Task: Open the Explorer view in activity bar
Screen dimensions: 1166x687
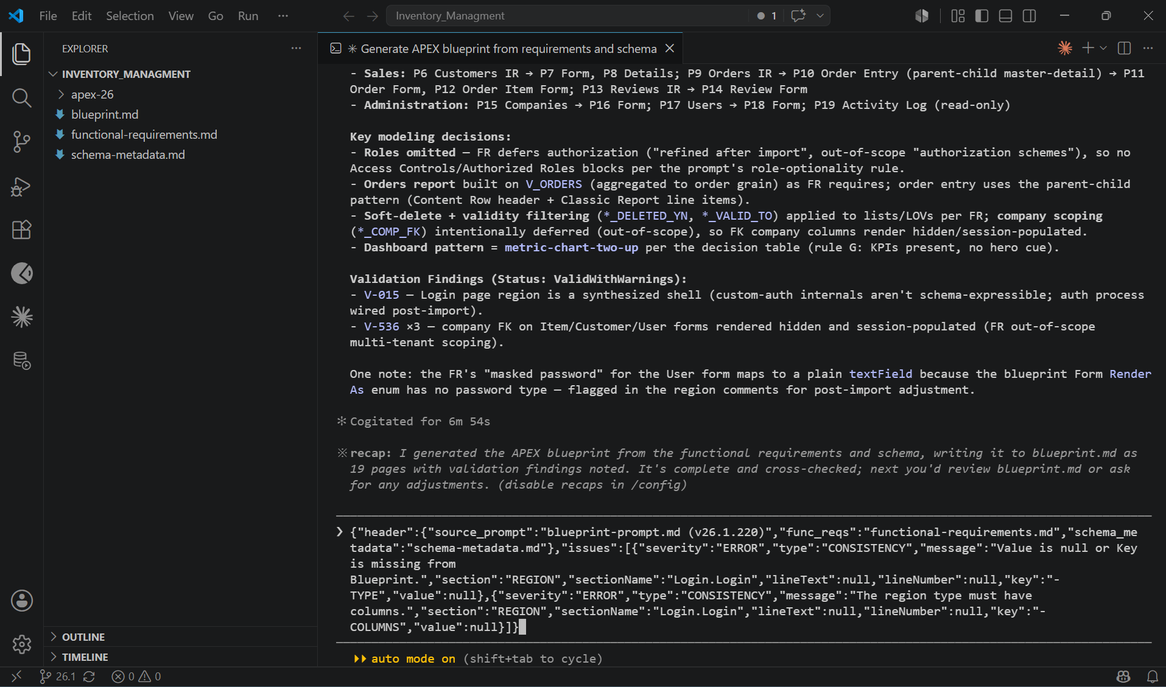Action: point(22,54)
